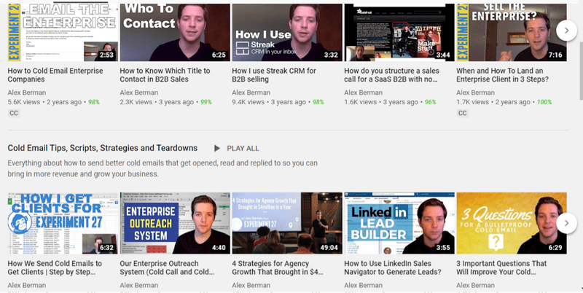
Task: Click Alex Berman channel under Land an Enterprise Client video
Action: tap(476, 93)
